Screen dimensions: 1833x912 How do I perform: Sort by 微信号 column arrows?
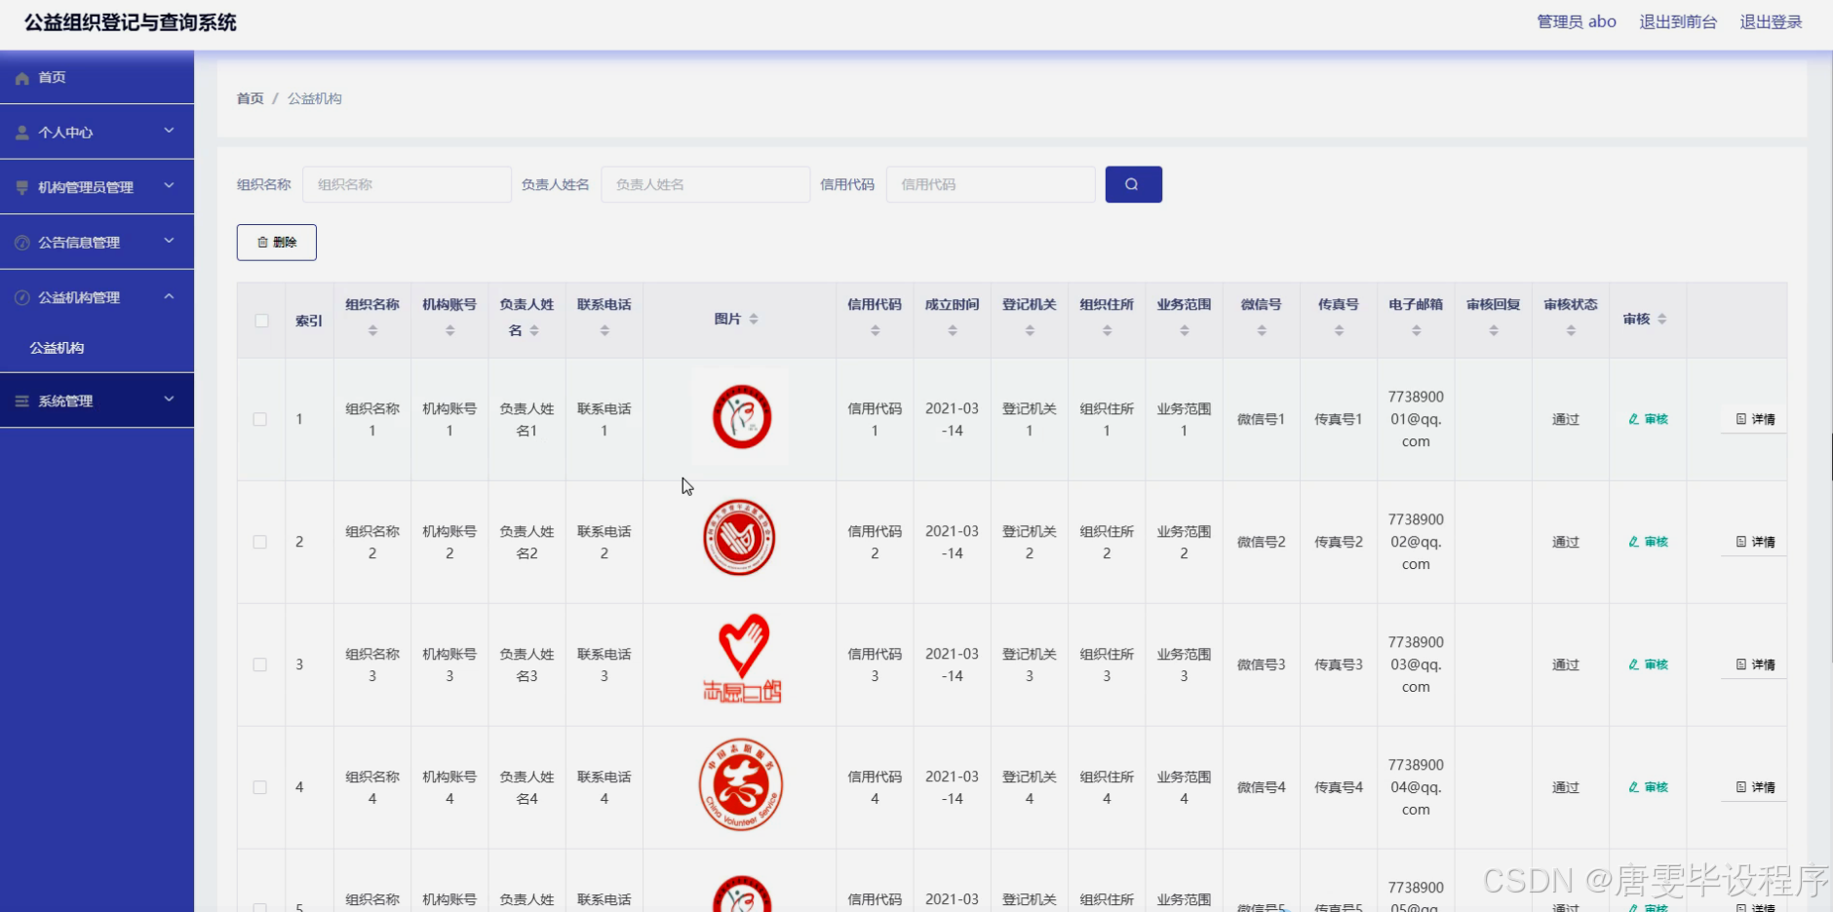tap(1262, 331)
